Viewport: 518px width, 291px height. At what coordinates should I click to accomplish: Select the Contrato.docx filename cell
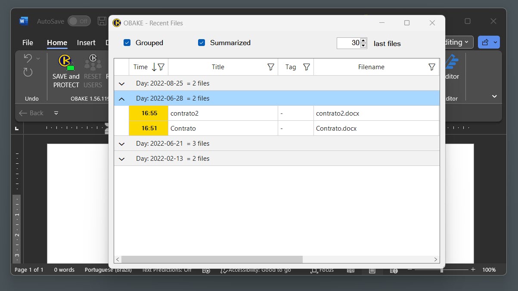376,129
